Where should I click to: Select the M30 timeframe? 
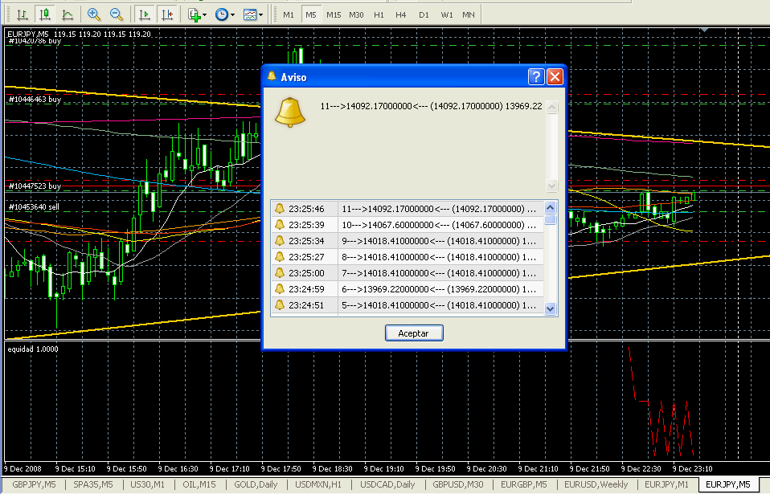[356, 14]
